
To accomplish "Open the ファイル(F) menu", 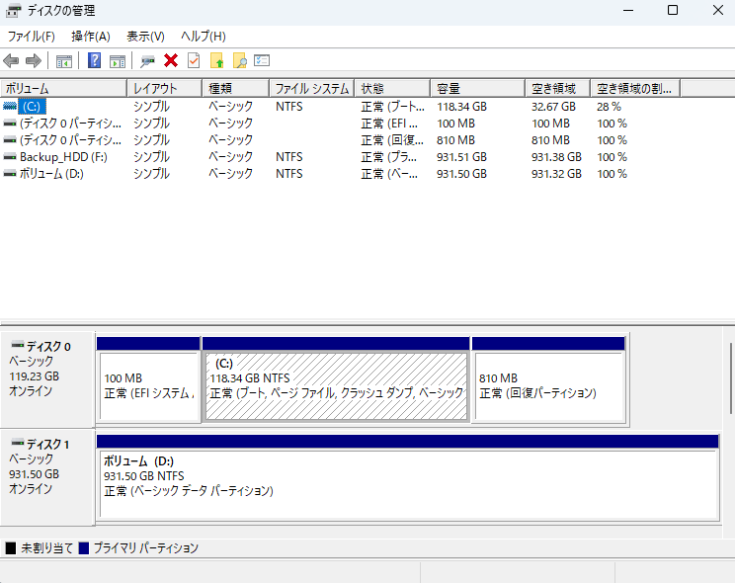I will [x=31, y=37].
